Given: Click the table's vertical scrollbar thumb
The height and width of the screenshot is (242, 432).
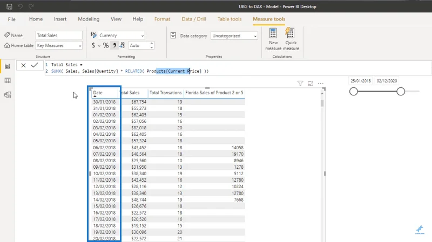Looking at the screenshot, I should [x=322, y=103].
